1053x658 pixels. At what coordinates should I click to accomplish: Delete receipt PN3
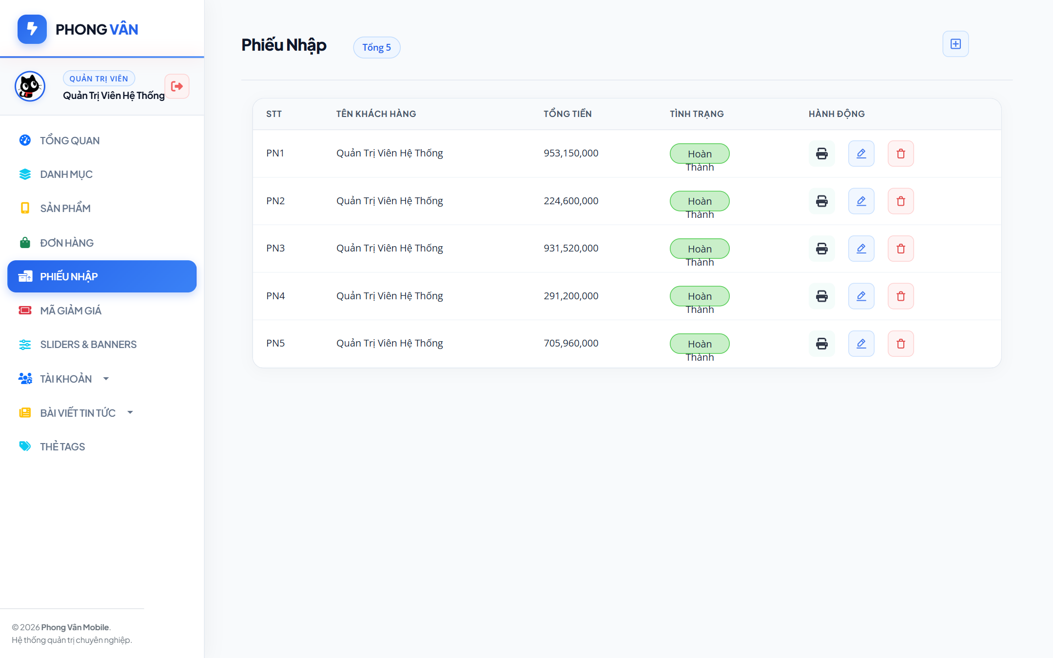point(901,249)
